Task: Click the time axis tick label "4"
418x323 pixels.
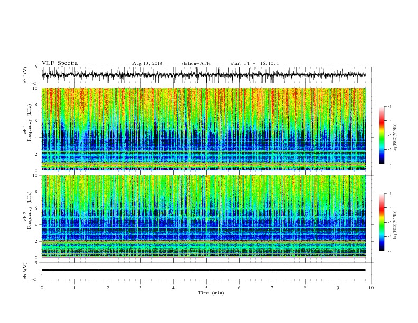Action: point(173,288)
